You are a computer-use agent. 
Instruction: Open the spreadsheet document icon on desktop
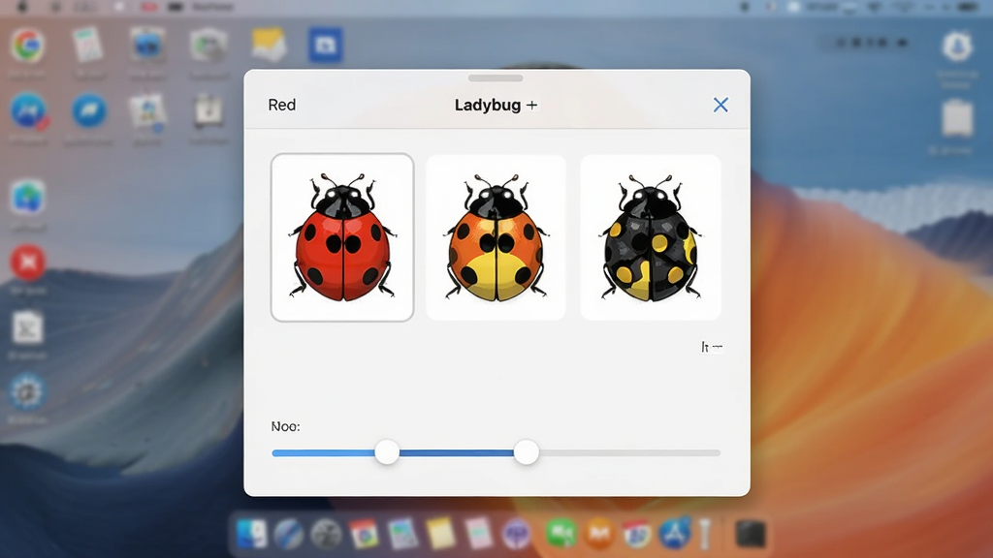[87, 45]
